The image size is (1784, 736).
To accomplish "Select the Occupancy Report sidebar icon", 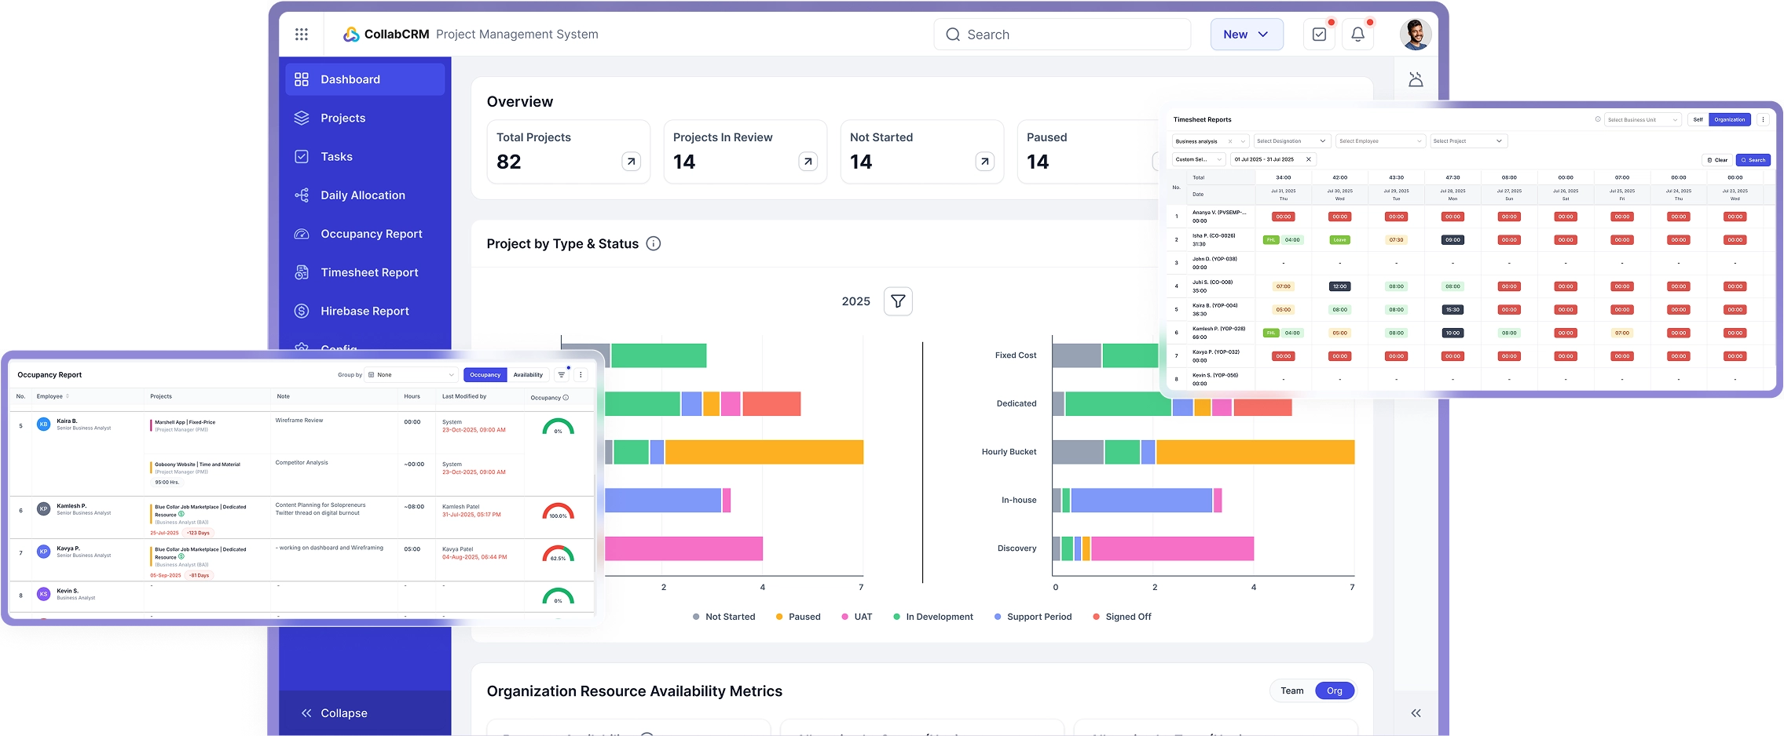I will [302, 233].
